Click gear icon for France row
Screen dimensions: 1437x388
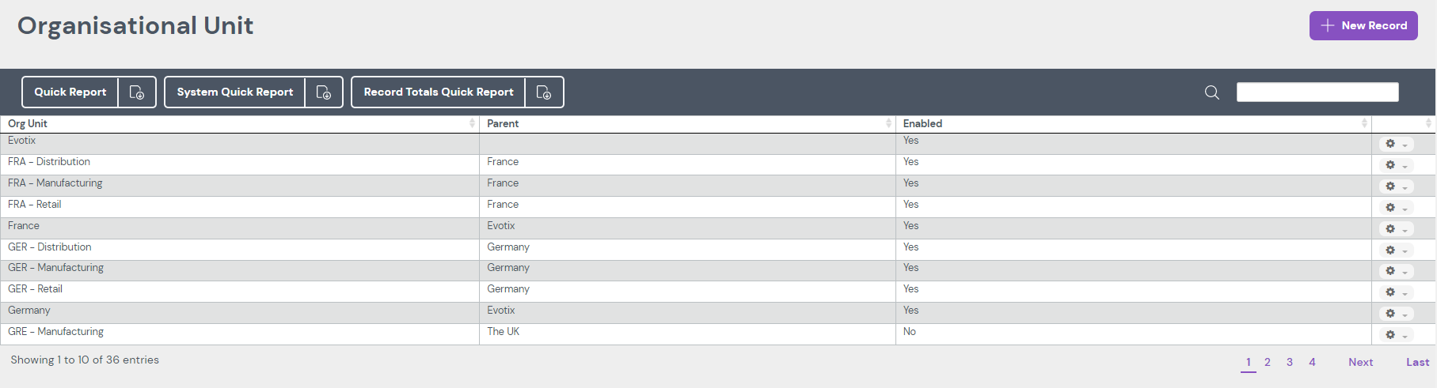click(x=1395, y=229)
